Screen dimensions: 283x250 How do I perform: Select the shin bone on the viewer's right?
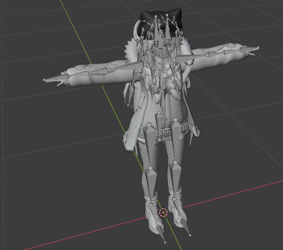point(175,179)
